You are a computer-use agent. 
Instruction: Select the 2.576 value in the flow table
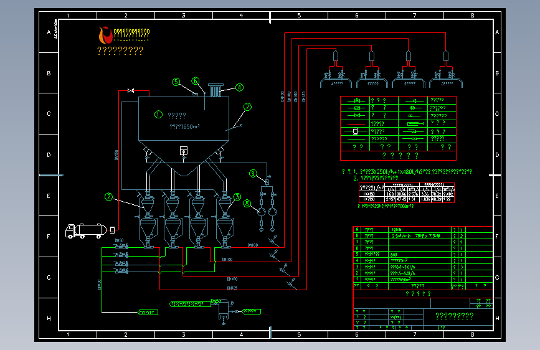tap(413, 194)
